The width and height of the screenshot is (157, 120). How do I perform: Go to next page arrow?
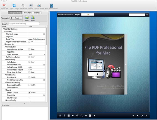[x=142, y=116]
